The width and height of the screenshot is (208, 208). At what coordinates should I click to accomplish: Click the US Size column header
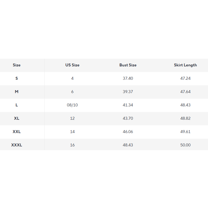pos(72,65)
